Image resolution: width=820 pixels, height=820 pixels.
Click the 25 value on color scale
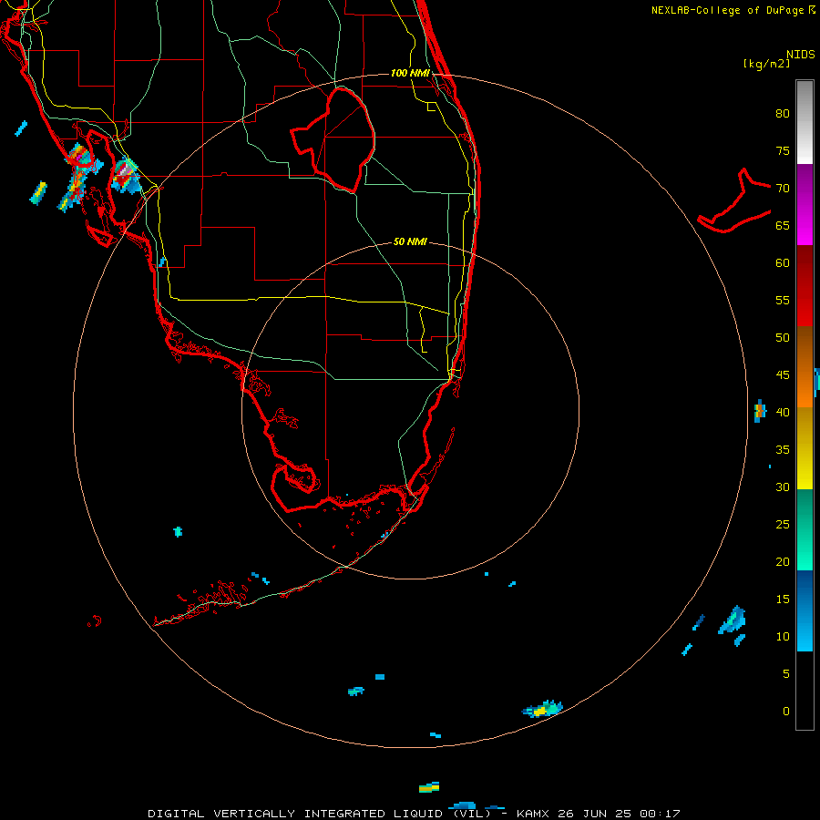[783, 525]
